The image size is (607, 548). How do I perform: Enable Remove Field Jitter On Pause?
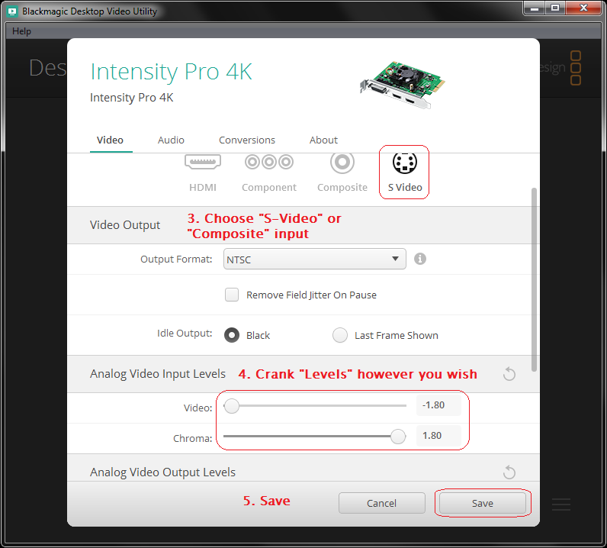[x=232, y=295]
